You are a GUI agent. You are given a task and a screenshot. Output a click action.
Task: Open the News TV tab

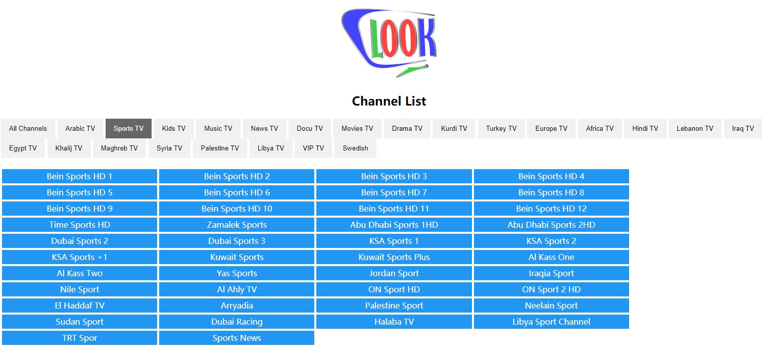264,128
